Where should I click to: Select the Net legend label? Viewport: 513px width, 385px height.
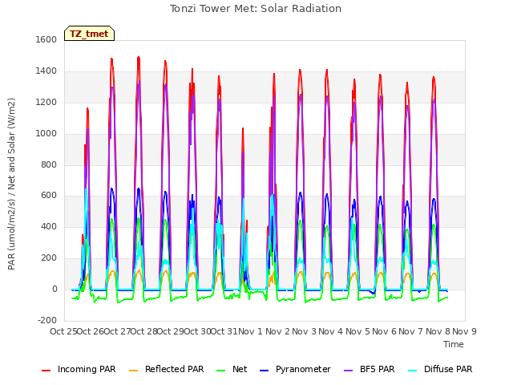(240, 369)
